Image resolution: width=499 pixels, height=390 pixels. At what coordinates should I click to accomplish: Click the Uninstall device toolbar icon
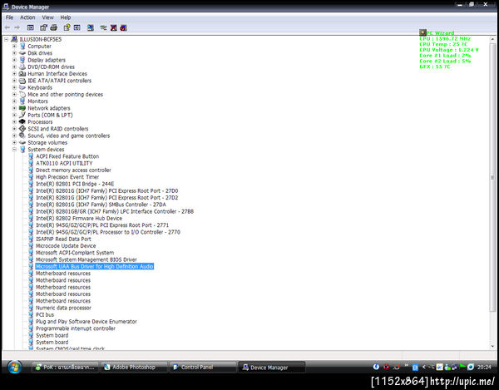[114, 27]
